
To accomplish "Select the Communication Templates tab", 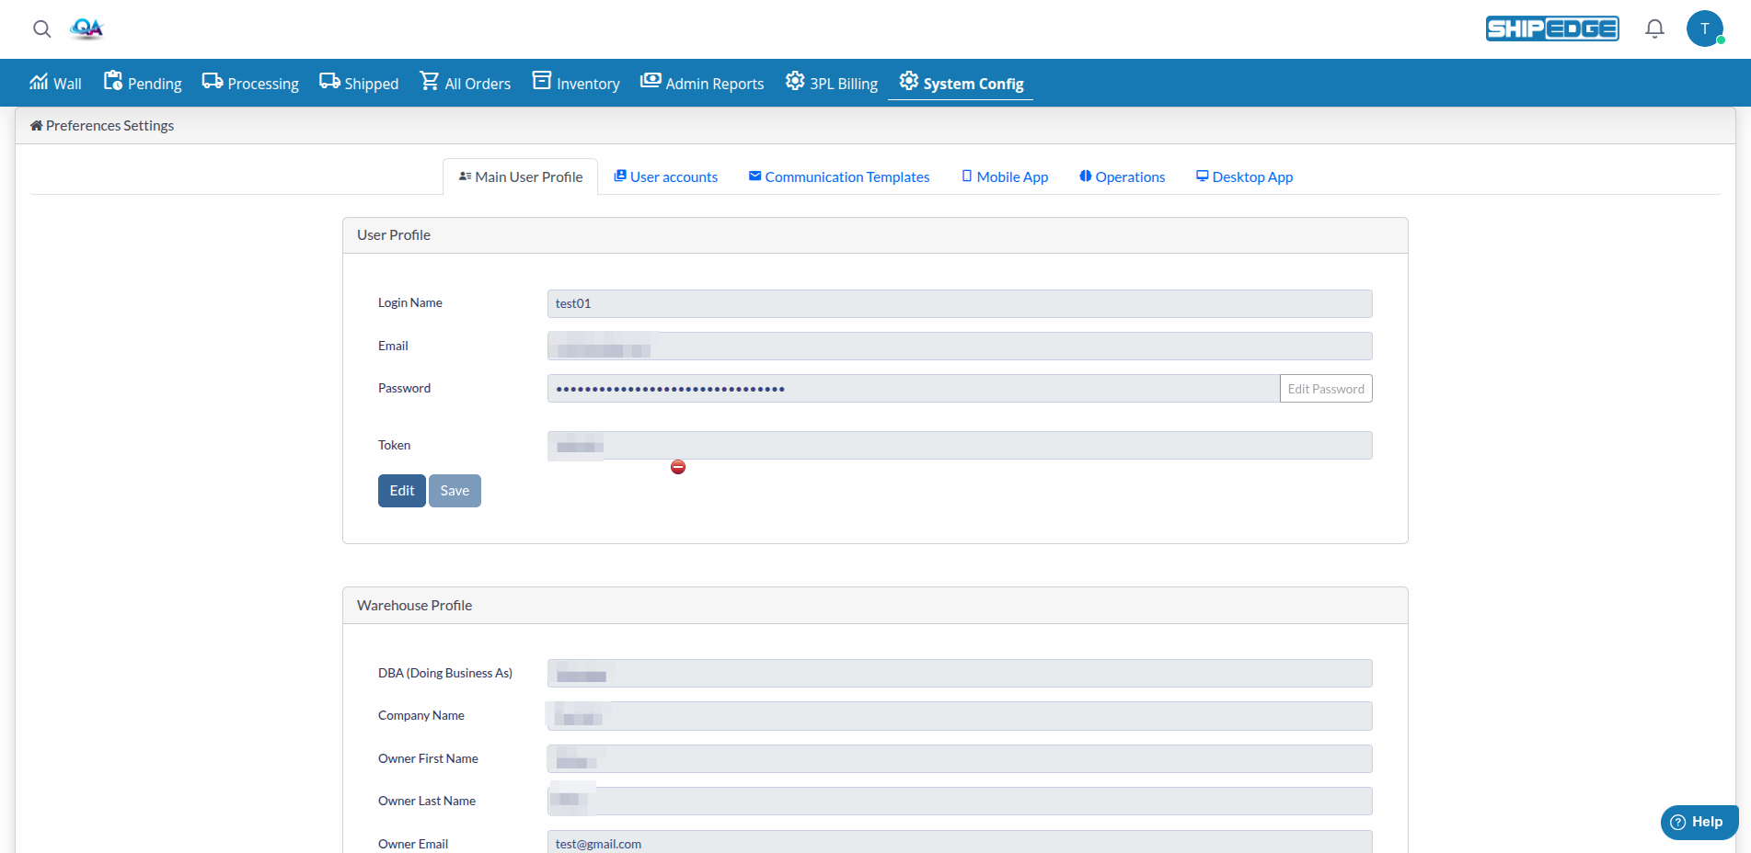I will pyautogui.click(x=838, y=176).
